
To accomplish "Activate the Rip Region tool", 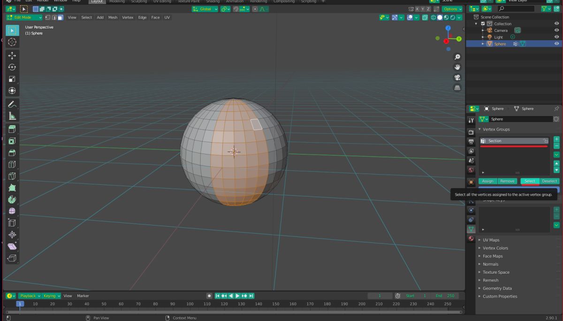I will click(x=12, y=258).
